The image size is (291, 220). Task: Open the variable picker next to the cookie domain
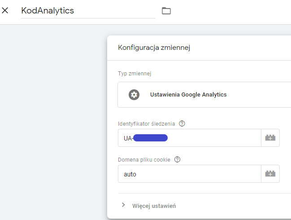click(270, 174)
